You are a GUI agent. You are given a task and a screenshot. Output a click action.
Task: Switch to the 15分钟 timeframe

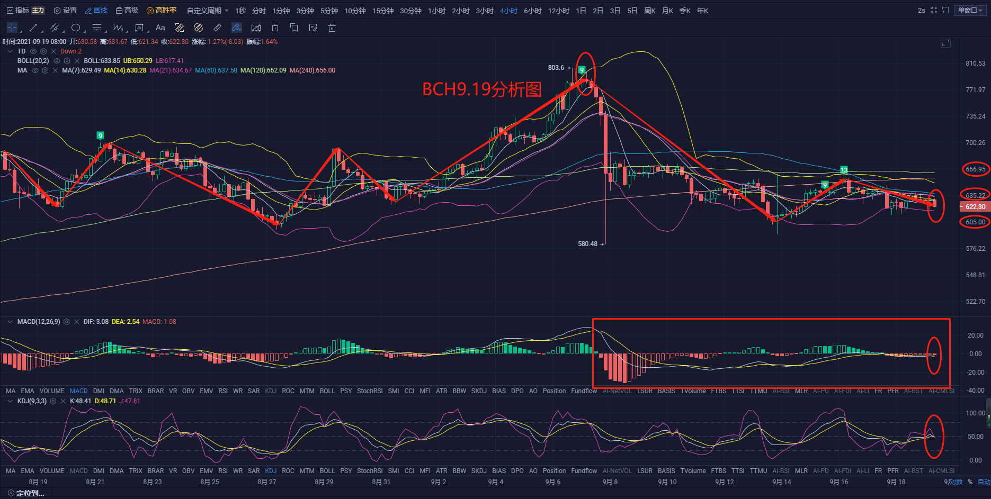pos(383,11)
